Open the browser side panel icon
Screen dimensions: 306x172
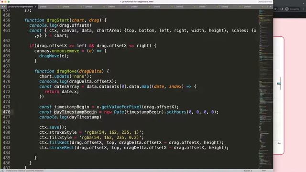282,9
